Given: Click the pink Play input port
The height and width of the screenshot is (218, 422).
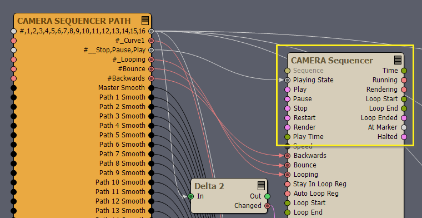Looking at the screenshot, I should 288,90.
